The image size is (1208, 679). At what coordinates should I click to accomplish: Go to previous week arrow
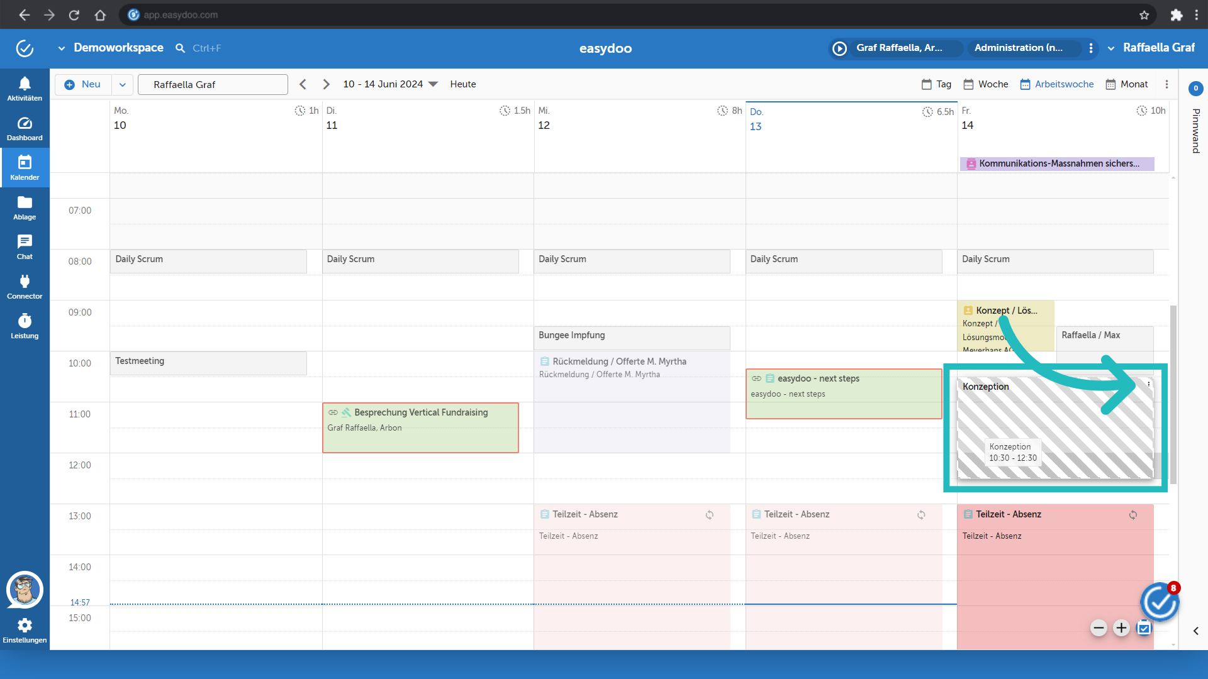click(303, 84)
